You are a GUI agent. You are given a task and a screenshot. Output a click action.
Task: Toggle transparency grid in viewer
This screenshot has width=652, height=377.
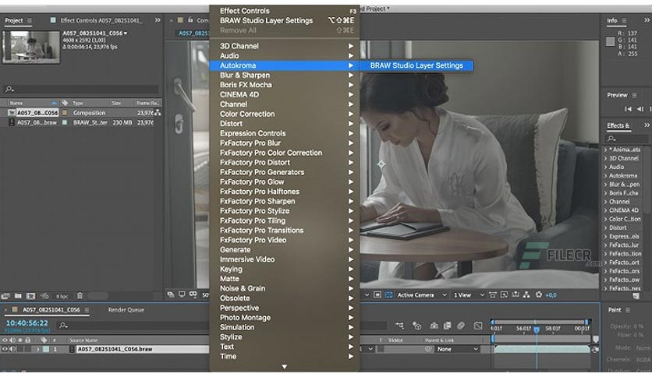click(388, 294)
